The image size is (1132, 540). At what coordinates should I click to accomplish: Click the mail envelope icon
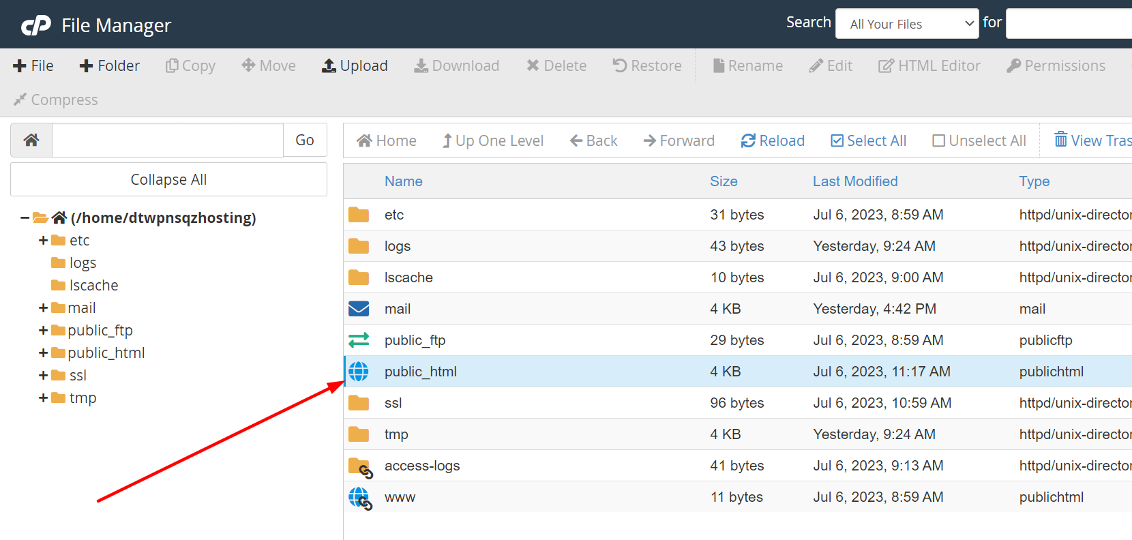[359, 309]
